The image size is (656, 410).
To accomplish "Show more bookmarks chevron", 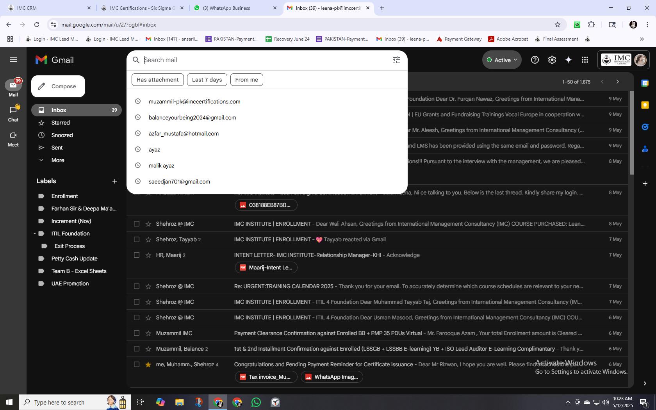I will click(x=642, y=39).
